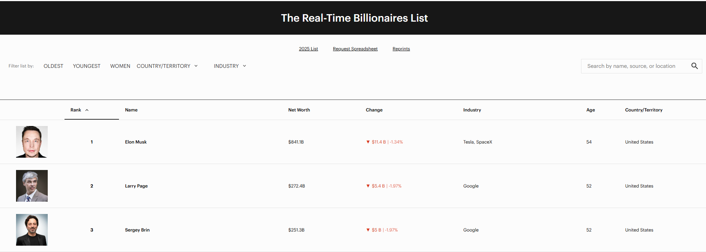Sort by the Change column header
The width and height of the screenshot is (706, 252).
pyautogui.click(x=374, y=110)
